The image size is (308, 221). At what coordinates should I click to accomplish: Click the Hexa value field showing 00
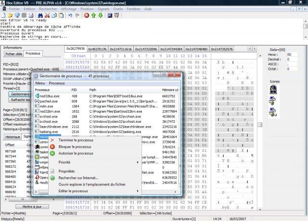(x=292, y=55)
